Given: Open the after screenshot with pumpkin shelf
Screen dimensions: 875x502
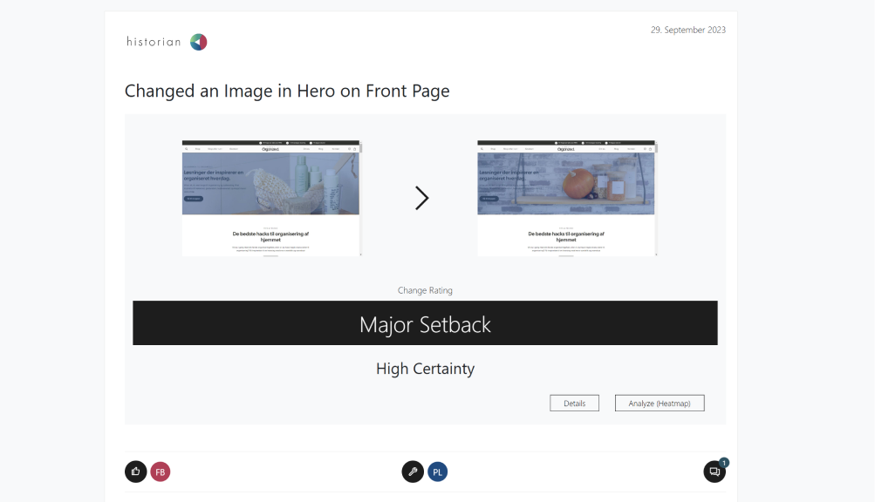Looking at the screenshot, I should pos(567,184).
